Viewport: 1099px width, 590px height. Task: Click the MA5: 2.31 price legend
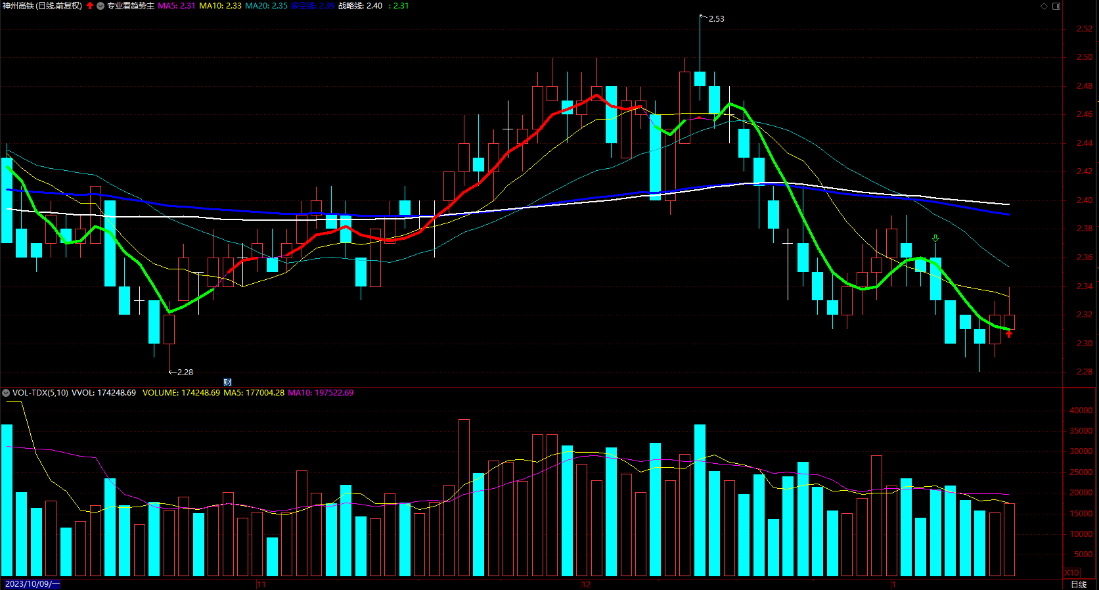click(x=177, y=6)
